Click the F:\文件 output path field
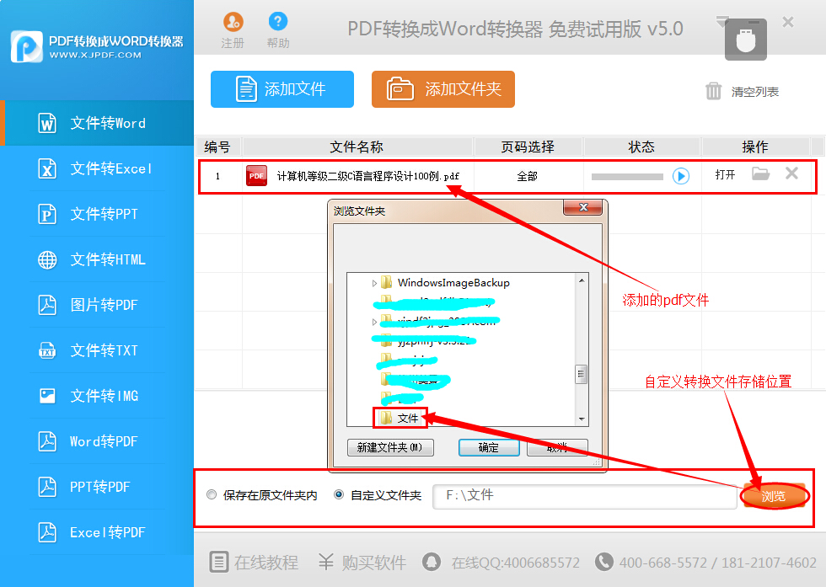The width and height of the screenshot is (826, 587). 584,496
